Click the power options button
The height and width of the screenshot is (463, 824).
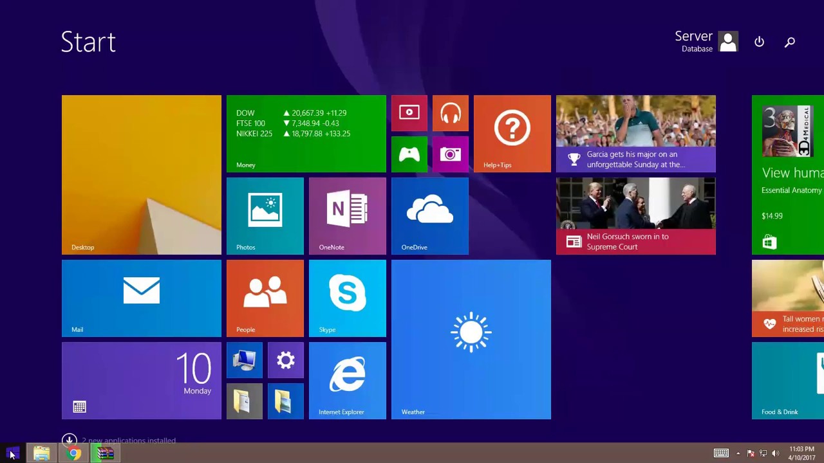coord(759,42)
